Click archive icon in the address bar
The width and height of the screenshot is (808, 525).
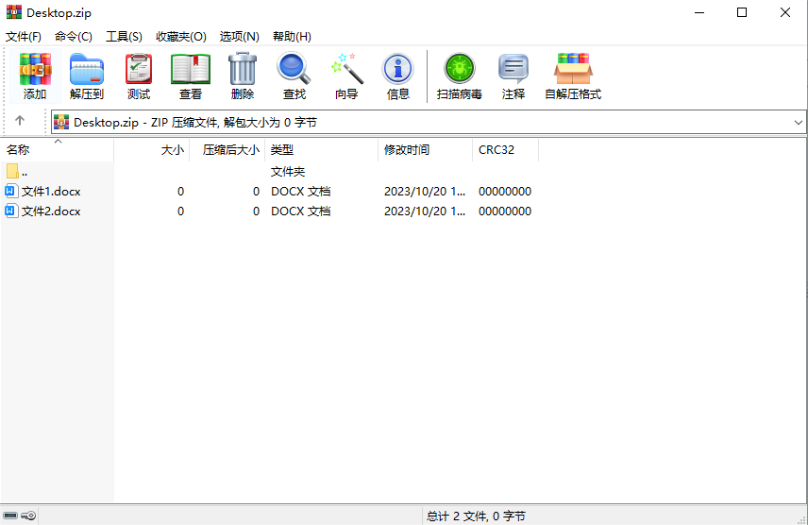point(61,122)
